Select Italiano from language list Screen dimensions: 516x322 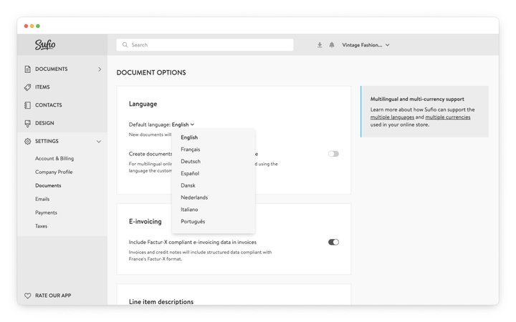click(189, 209)
